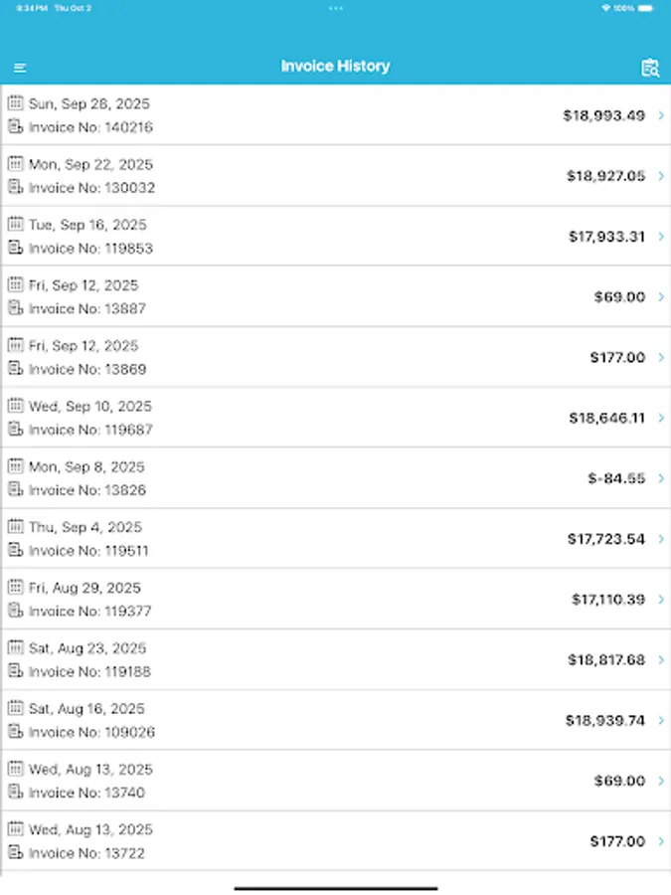Screen dimensions: 671x895
Task: Tap the calendar icon on the Wed, Aug 13 row
Action: [x=15, y=769]
